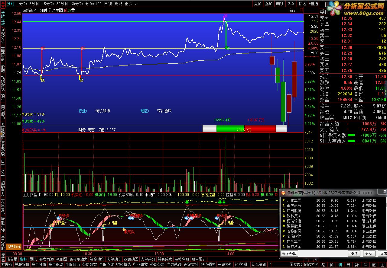Select the 60分钟 chart period
The width and height of the screenshot is (387, 268).
pyautogui.click(x=77, y=4)
